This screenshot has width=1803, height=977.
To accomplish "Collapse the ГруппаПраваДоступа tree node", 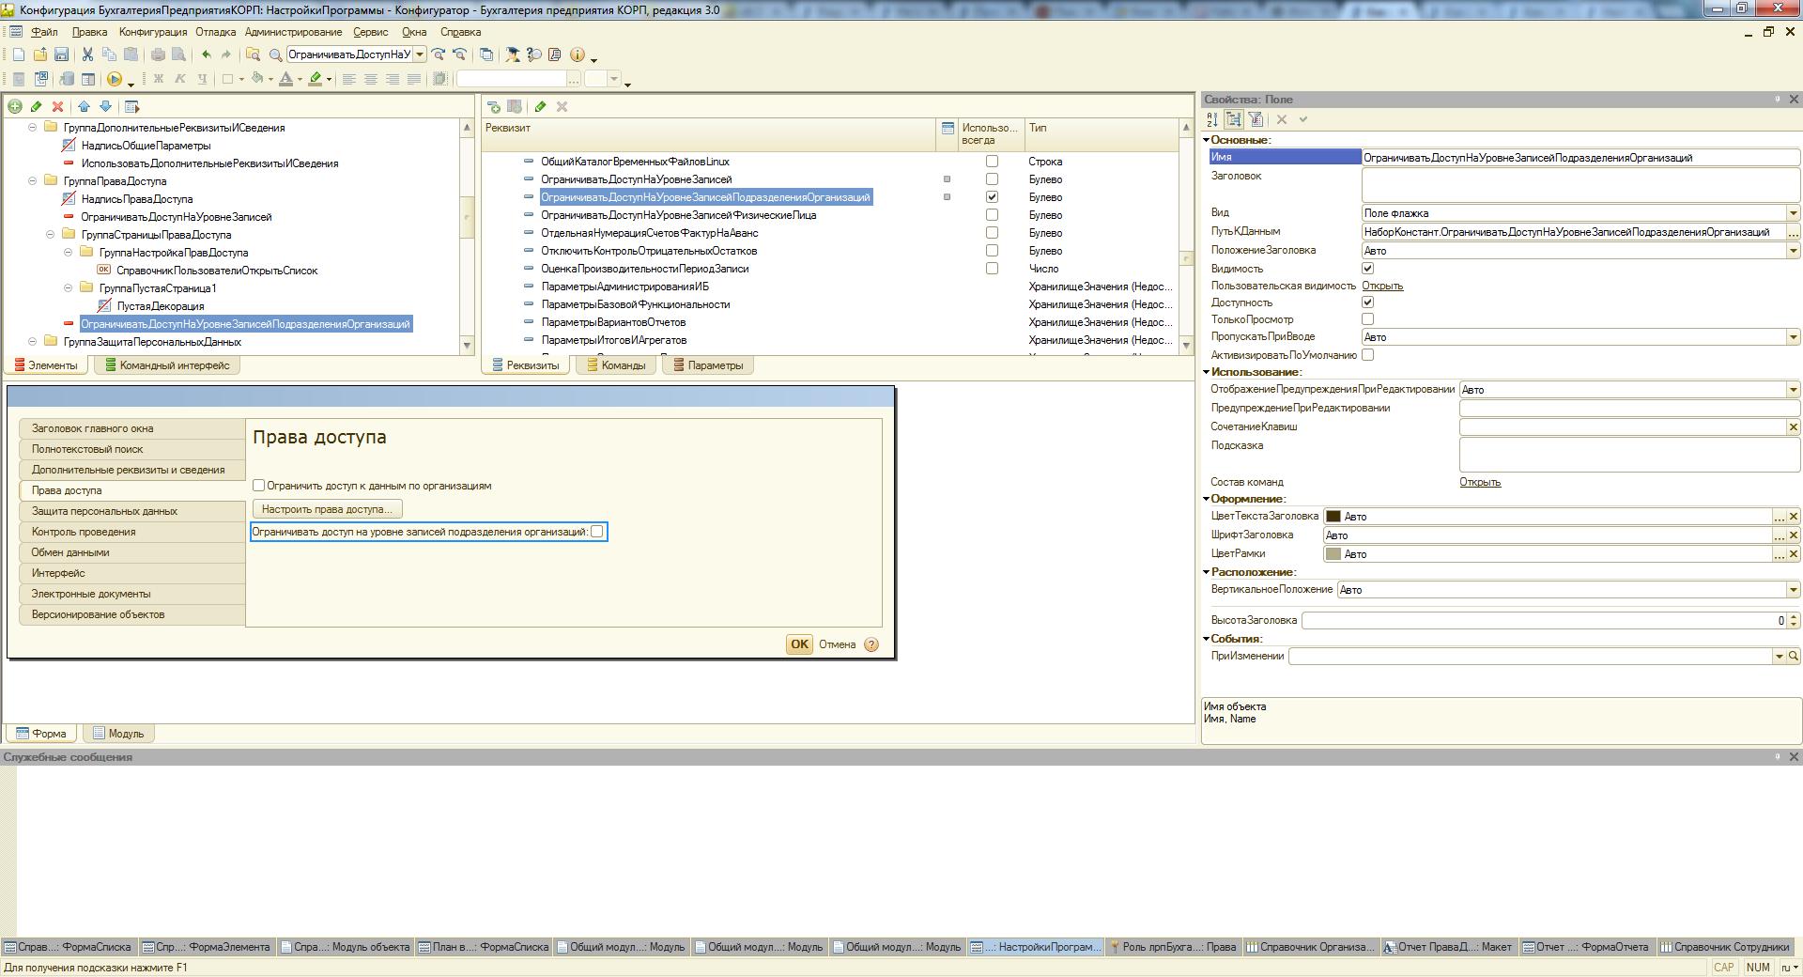I will pos(33,181).
